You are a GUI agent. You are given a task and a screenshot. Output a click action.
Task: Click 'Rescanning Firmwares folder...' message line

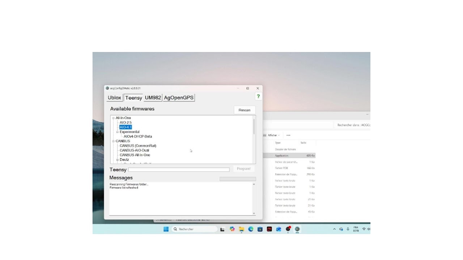pyautogui.click(x=129, y=184)
